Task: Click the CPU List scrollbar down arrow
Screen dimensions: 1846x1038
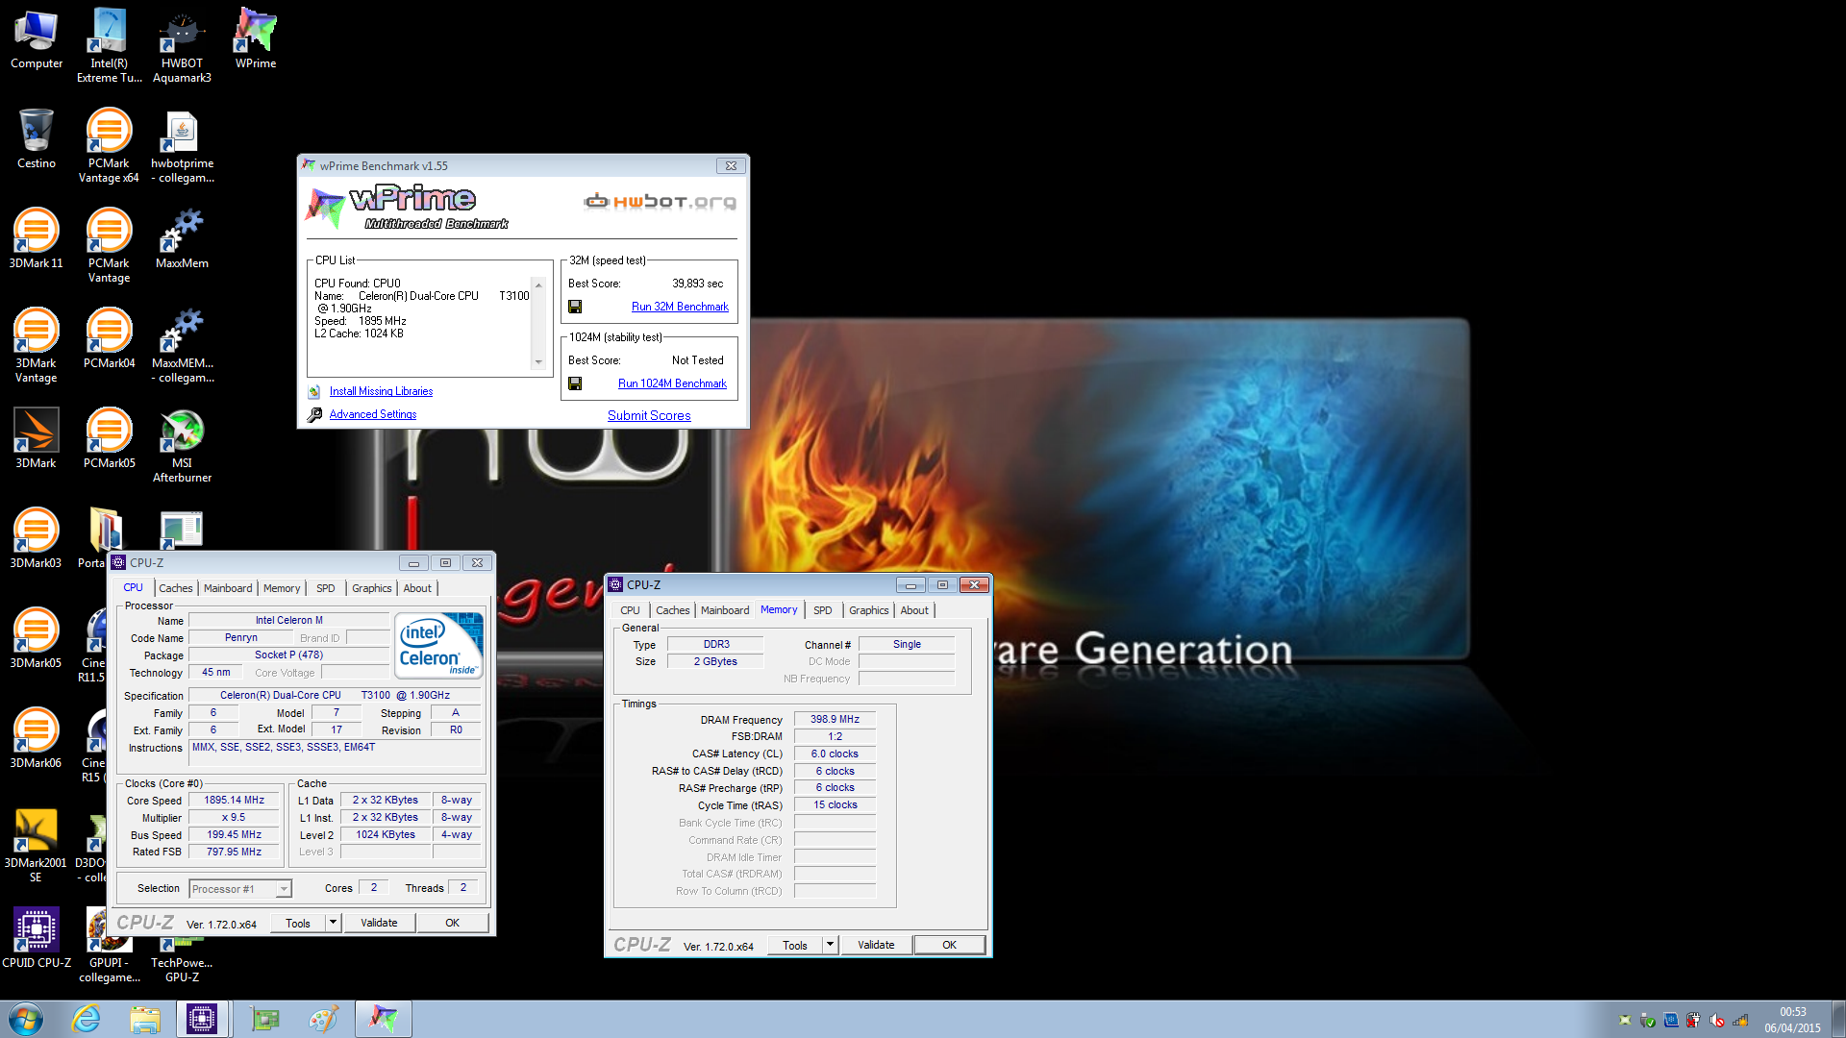Action: click(x=538, y=362)
